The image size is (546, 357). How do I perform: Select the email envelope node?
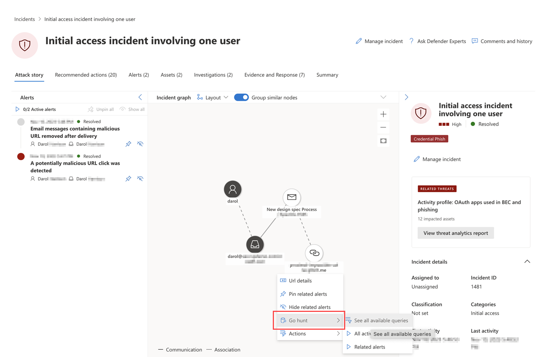click(292, 197)
